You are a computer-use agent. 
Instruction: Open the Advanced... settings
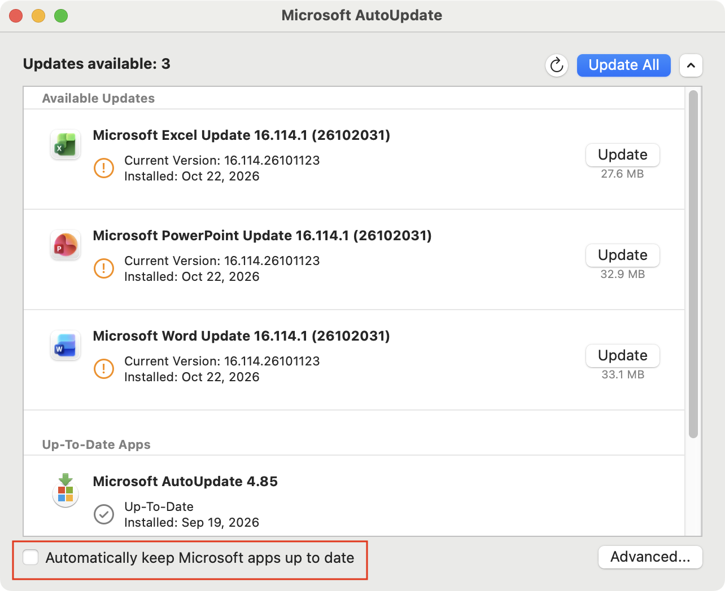click(650, 557)
